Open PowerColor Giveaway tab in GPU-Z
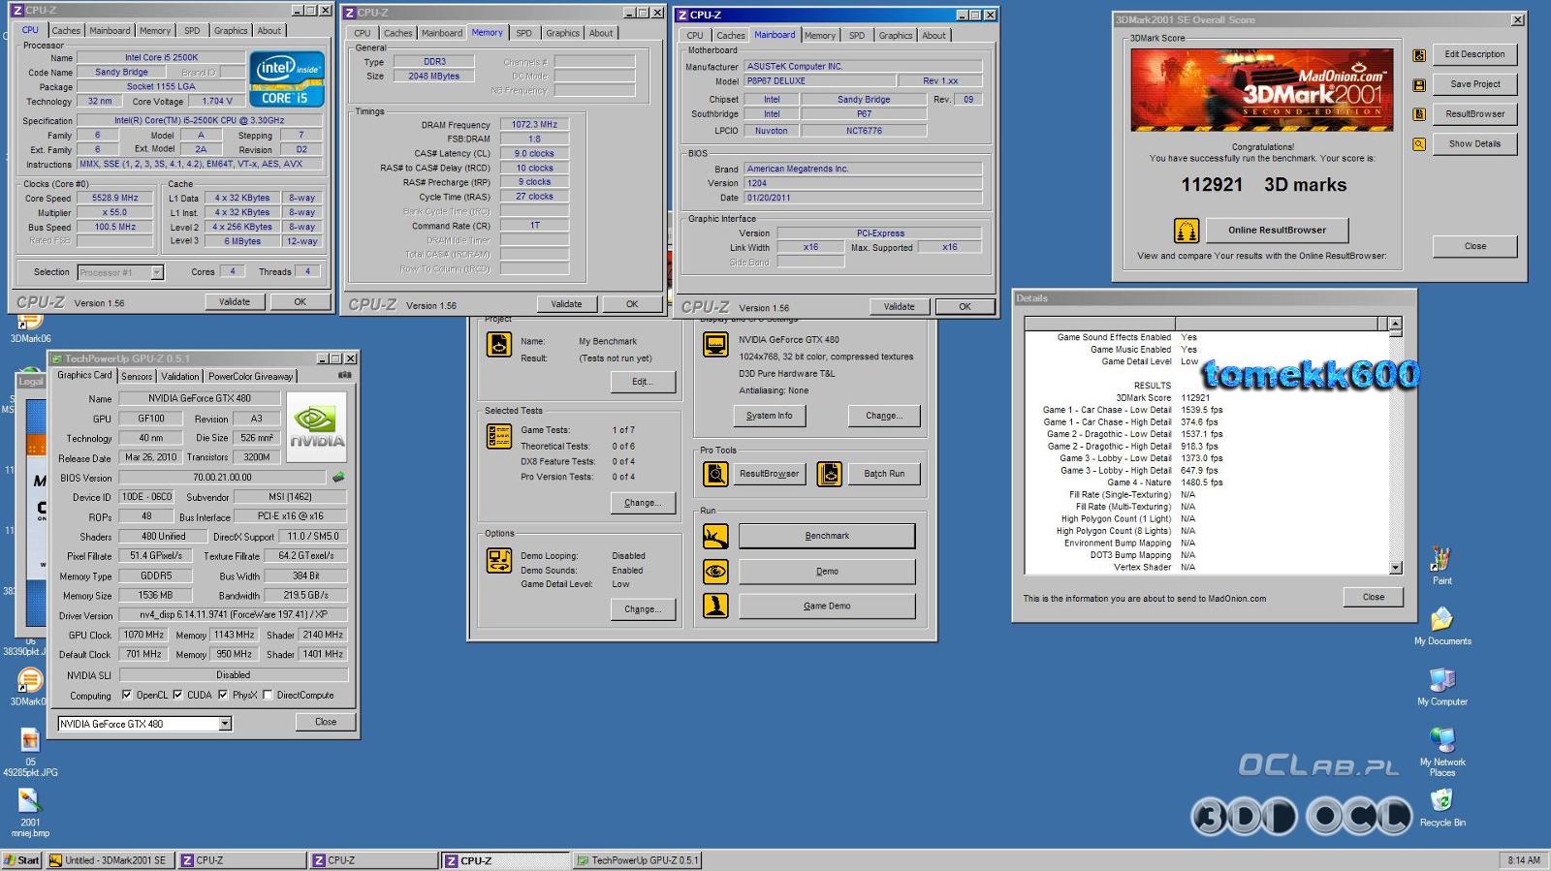Image resolution: width=1551 pixels, height=871 pixels. pos(250,376)
